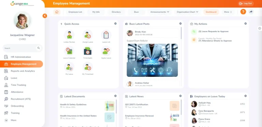Click the Home icon in the top navigation
262x127 pixels.
tap(57, 12)
